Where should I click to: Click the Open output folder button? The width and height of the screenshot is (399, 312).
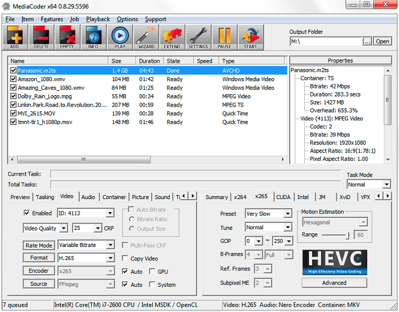tap(382, 41)
